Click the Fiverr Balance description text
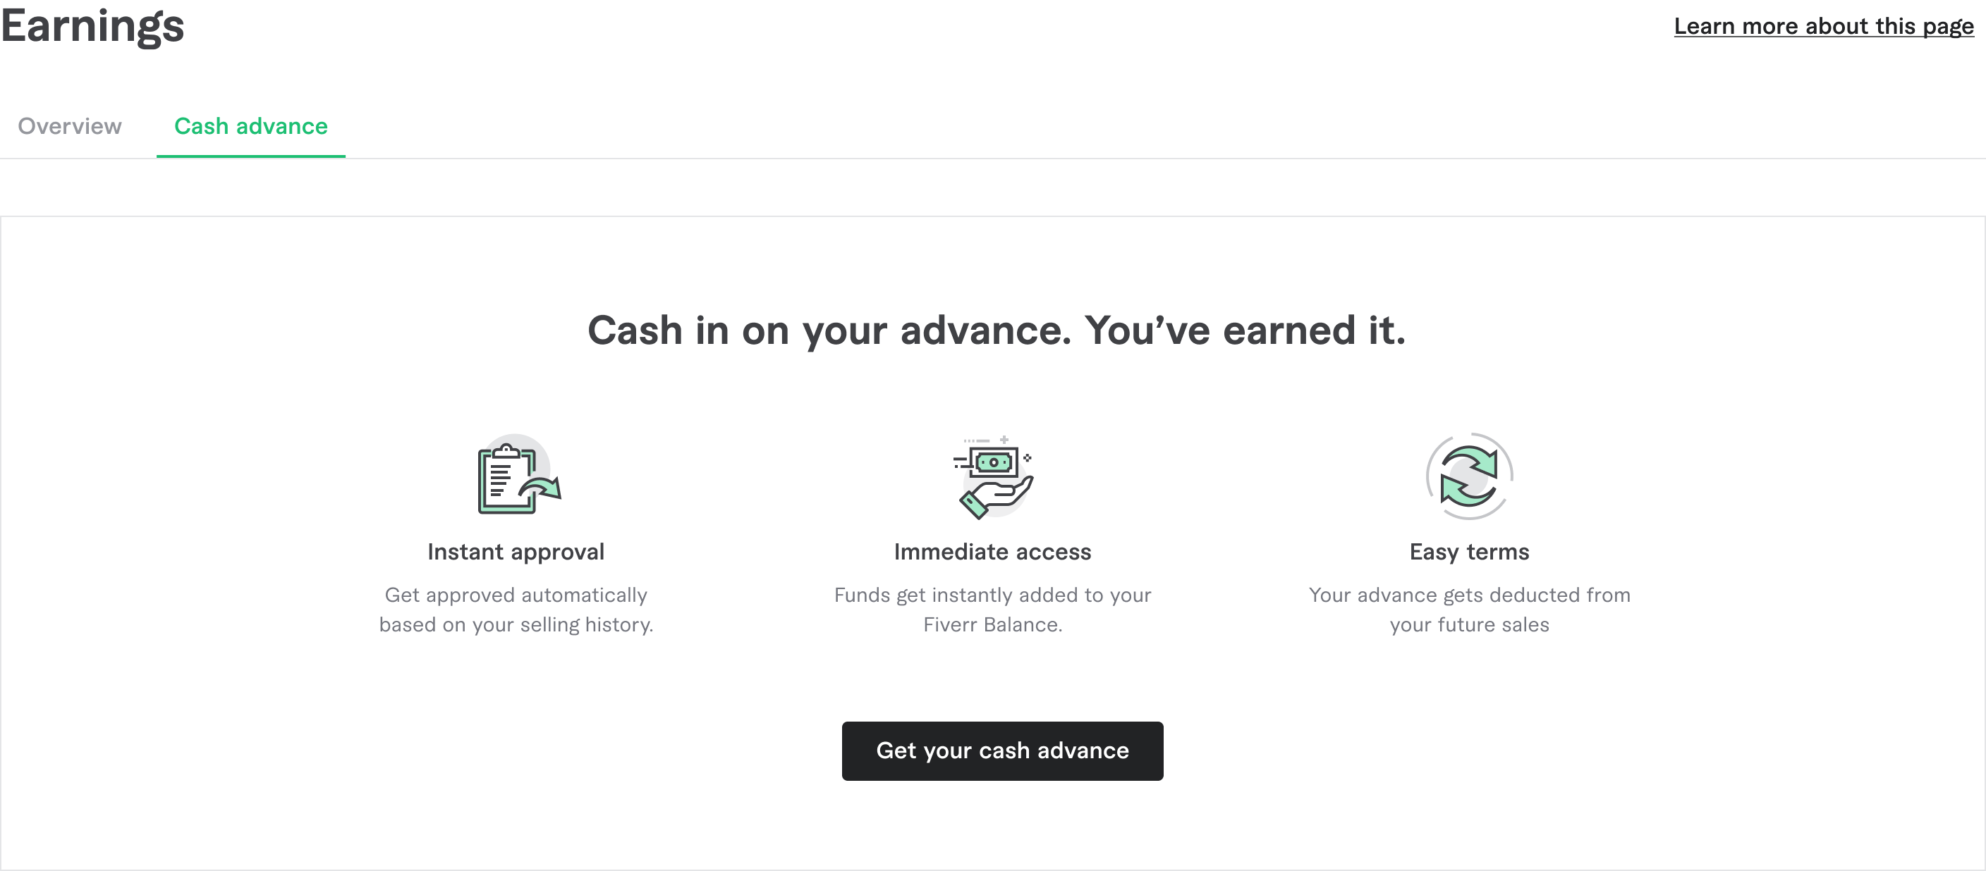 pyautogui.click(x=993, y=609)
